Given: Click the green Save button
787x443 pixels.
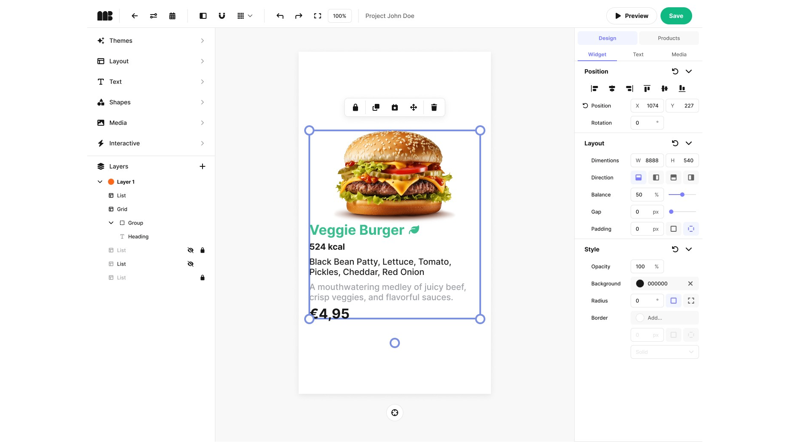Looking at the screenshot, I should click(676, 16).
